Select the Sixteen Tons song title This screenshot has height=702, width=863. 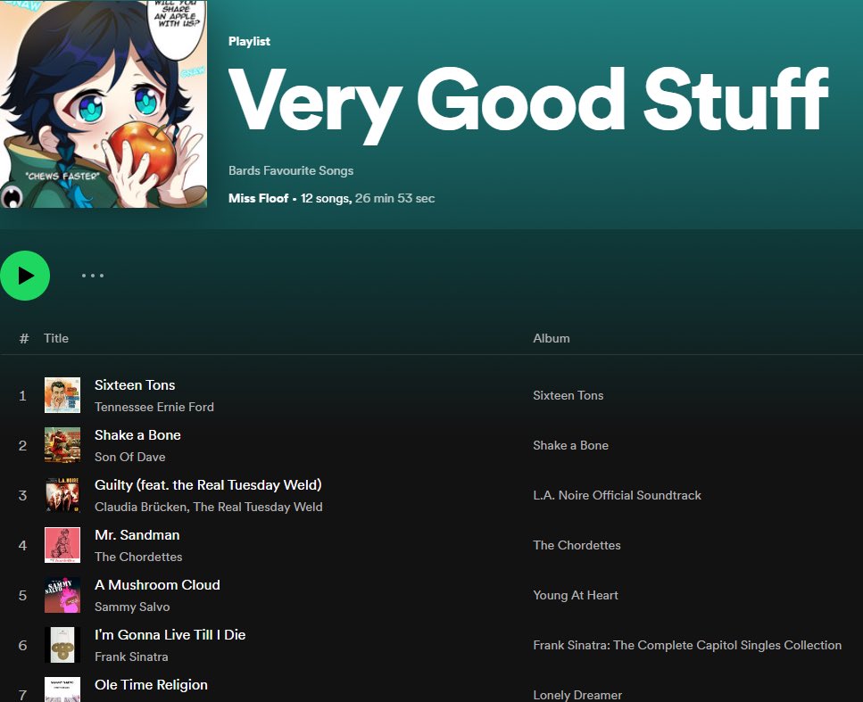(x=135, y=385)
